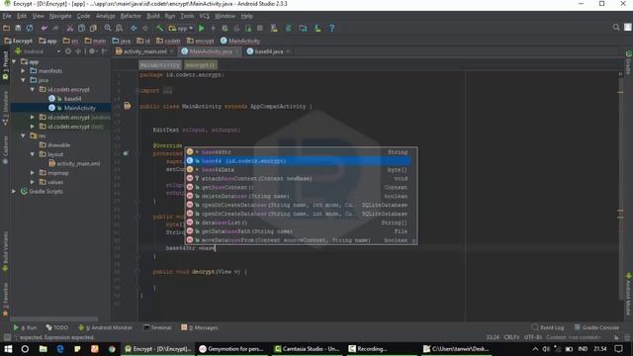This screenshot has height=356, width=633.
Task: Click the Find magnifier toolbar icon
Action: click(x=108, y=29)
